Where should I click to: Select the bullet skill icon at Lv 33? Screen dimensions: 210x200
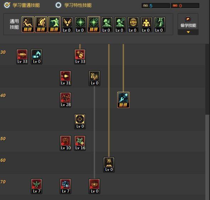pyautogui.click(x=22, y=57)
